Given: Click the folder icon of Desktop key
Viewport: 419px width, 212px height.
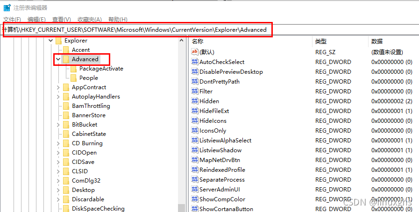Looking at the screenshot, I should point(66,190).
